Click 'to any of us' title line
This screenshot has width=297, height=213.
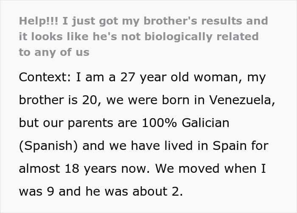point(54,52)
